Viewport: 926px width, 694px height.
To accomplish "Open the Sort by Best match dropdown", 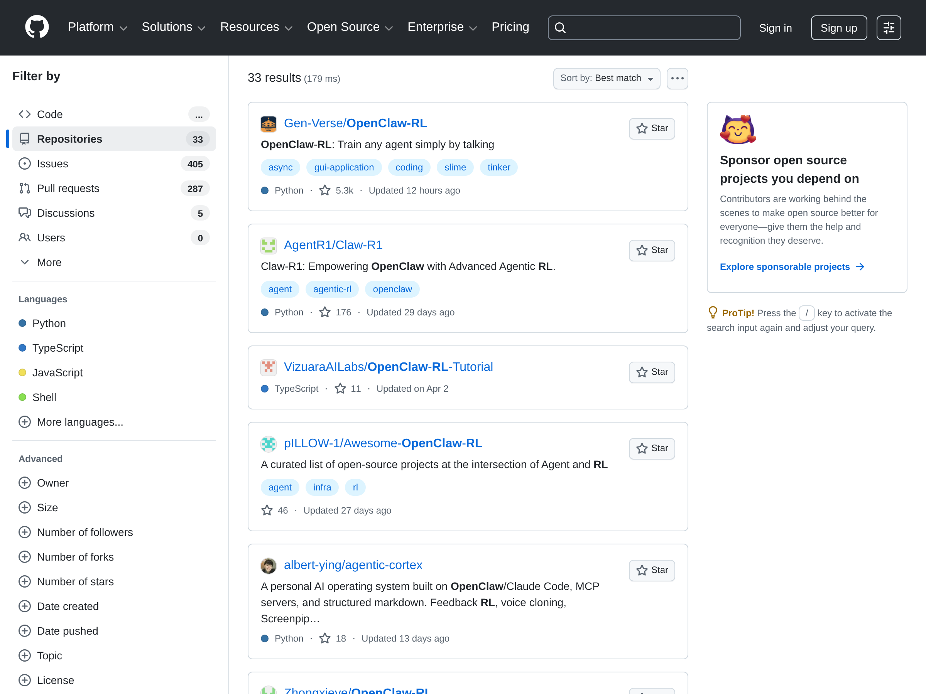I will pyautogui.click(x=606, y=78).
